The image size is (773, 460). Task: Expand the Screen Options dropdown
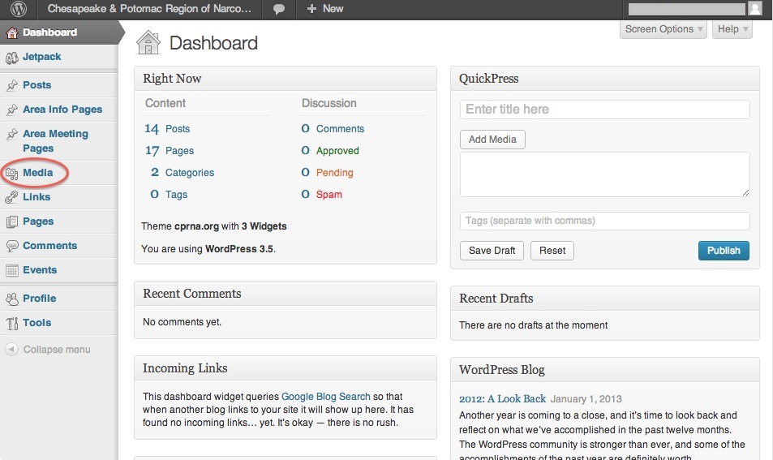click(663, 29)
